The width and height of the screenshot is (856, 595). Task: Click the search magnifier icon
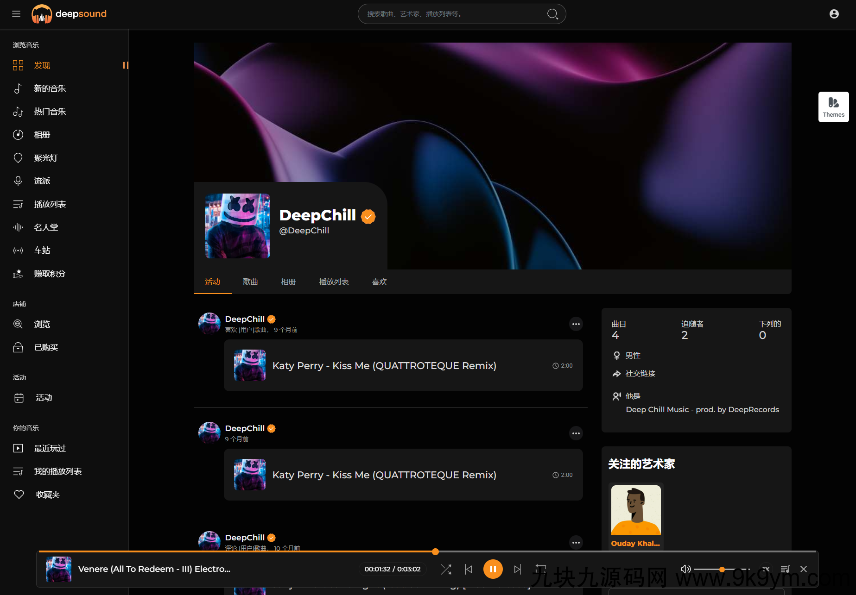pos(552,14)
